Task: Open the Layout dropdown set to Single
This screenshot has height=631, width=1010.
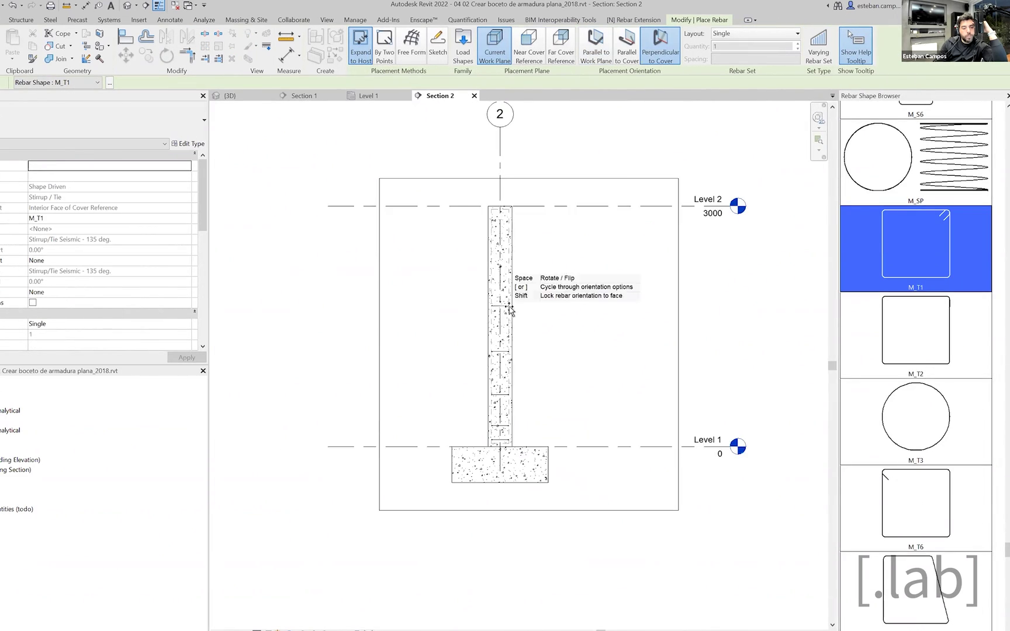Action: [755, 33]
